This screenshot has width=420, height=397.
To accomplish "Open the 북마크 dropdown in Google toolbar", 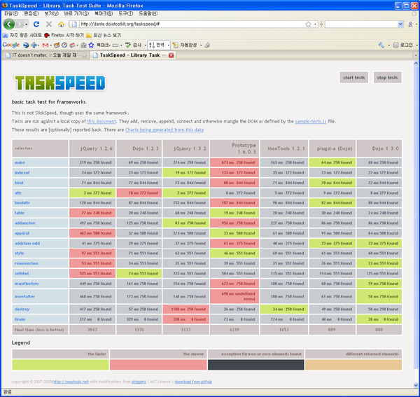I will click(104, 45).
